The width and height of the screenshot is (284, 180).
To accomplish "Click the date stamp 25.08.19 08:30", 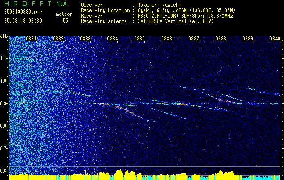I will coord(23,21).
